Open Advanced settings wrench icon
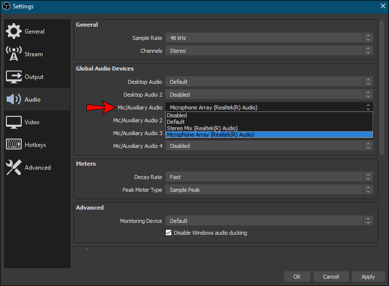 point(13,168)
